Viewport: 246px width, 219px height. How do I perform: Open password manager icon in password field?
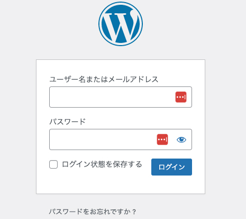[162, 139]
